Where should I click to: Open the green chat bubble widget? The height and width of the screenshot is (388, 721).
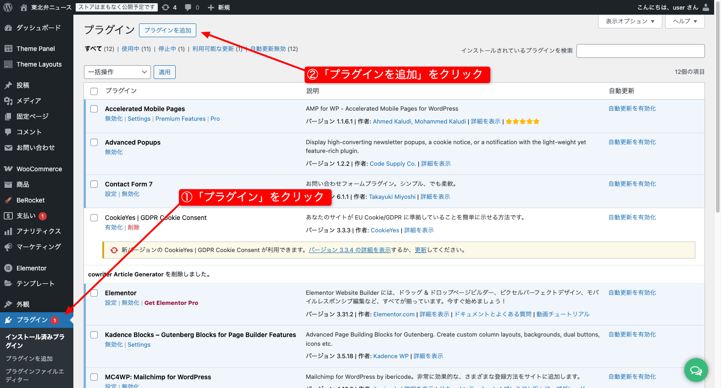tap(696, 370)
